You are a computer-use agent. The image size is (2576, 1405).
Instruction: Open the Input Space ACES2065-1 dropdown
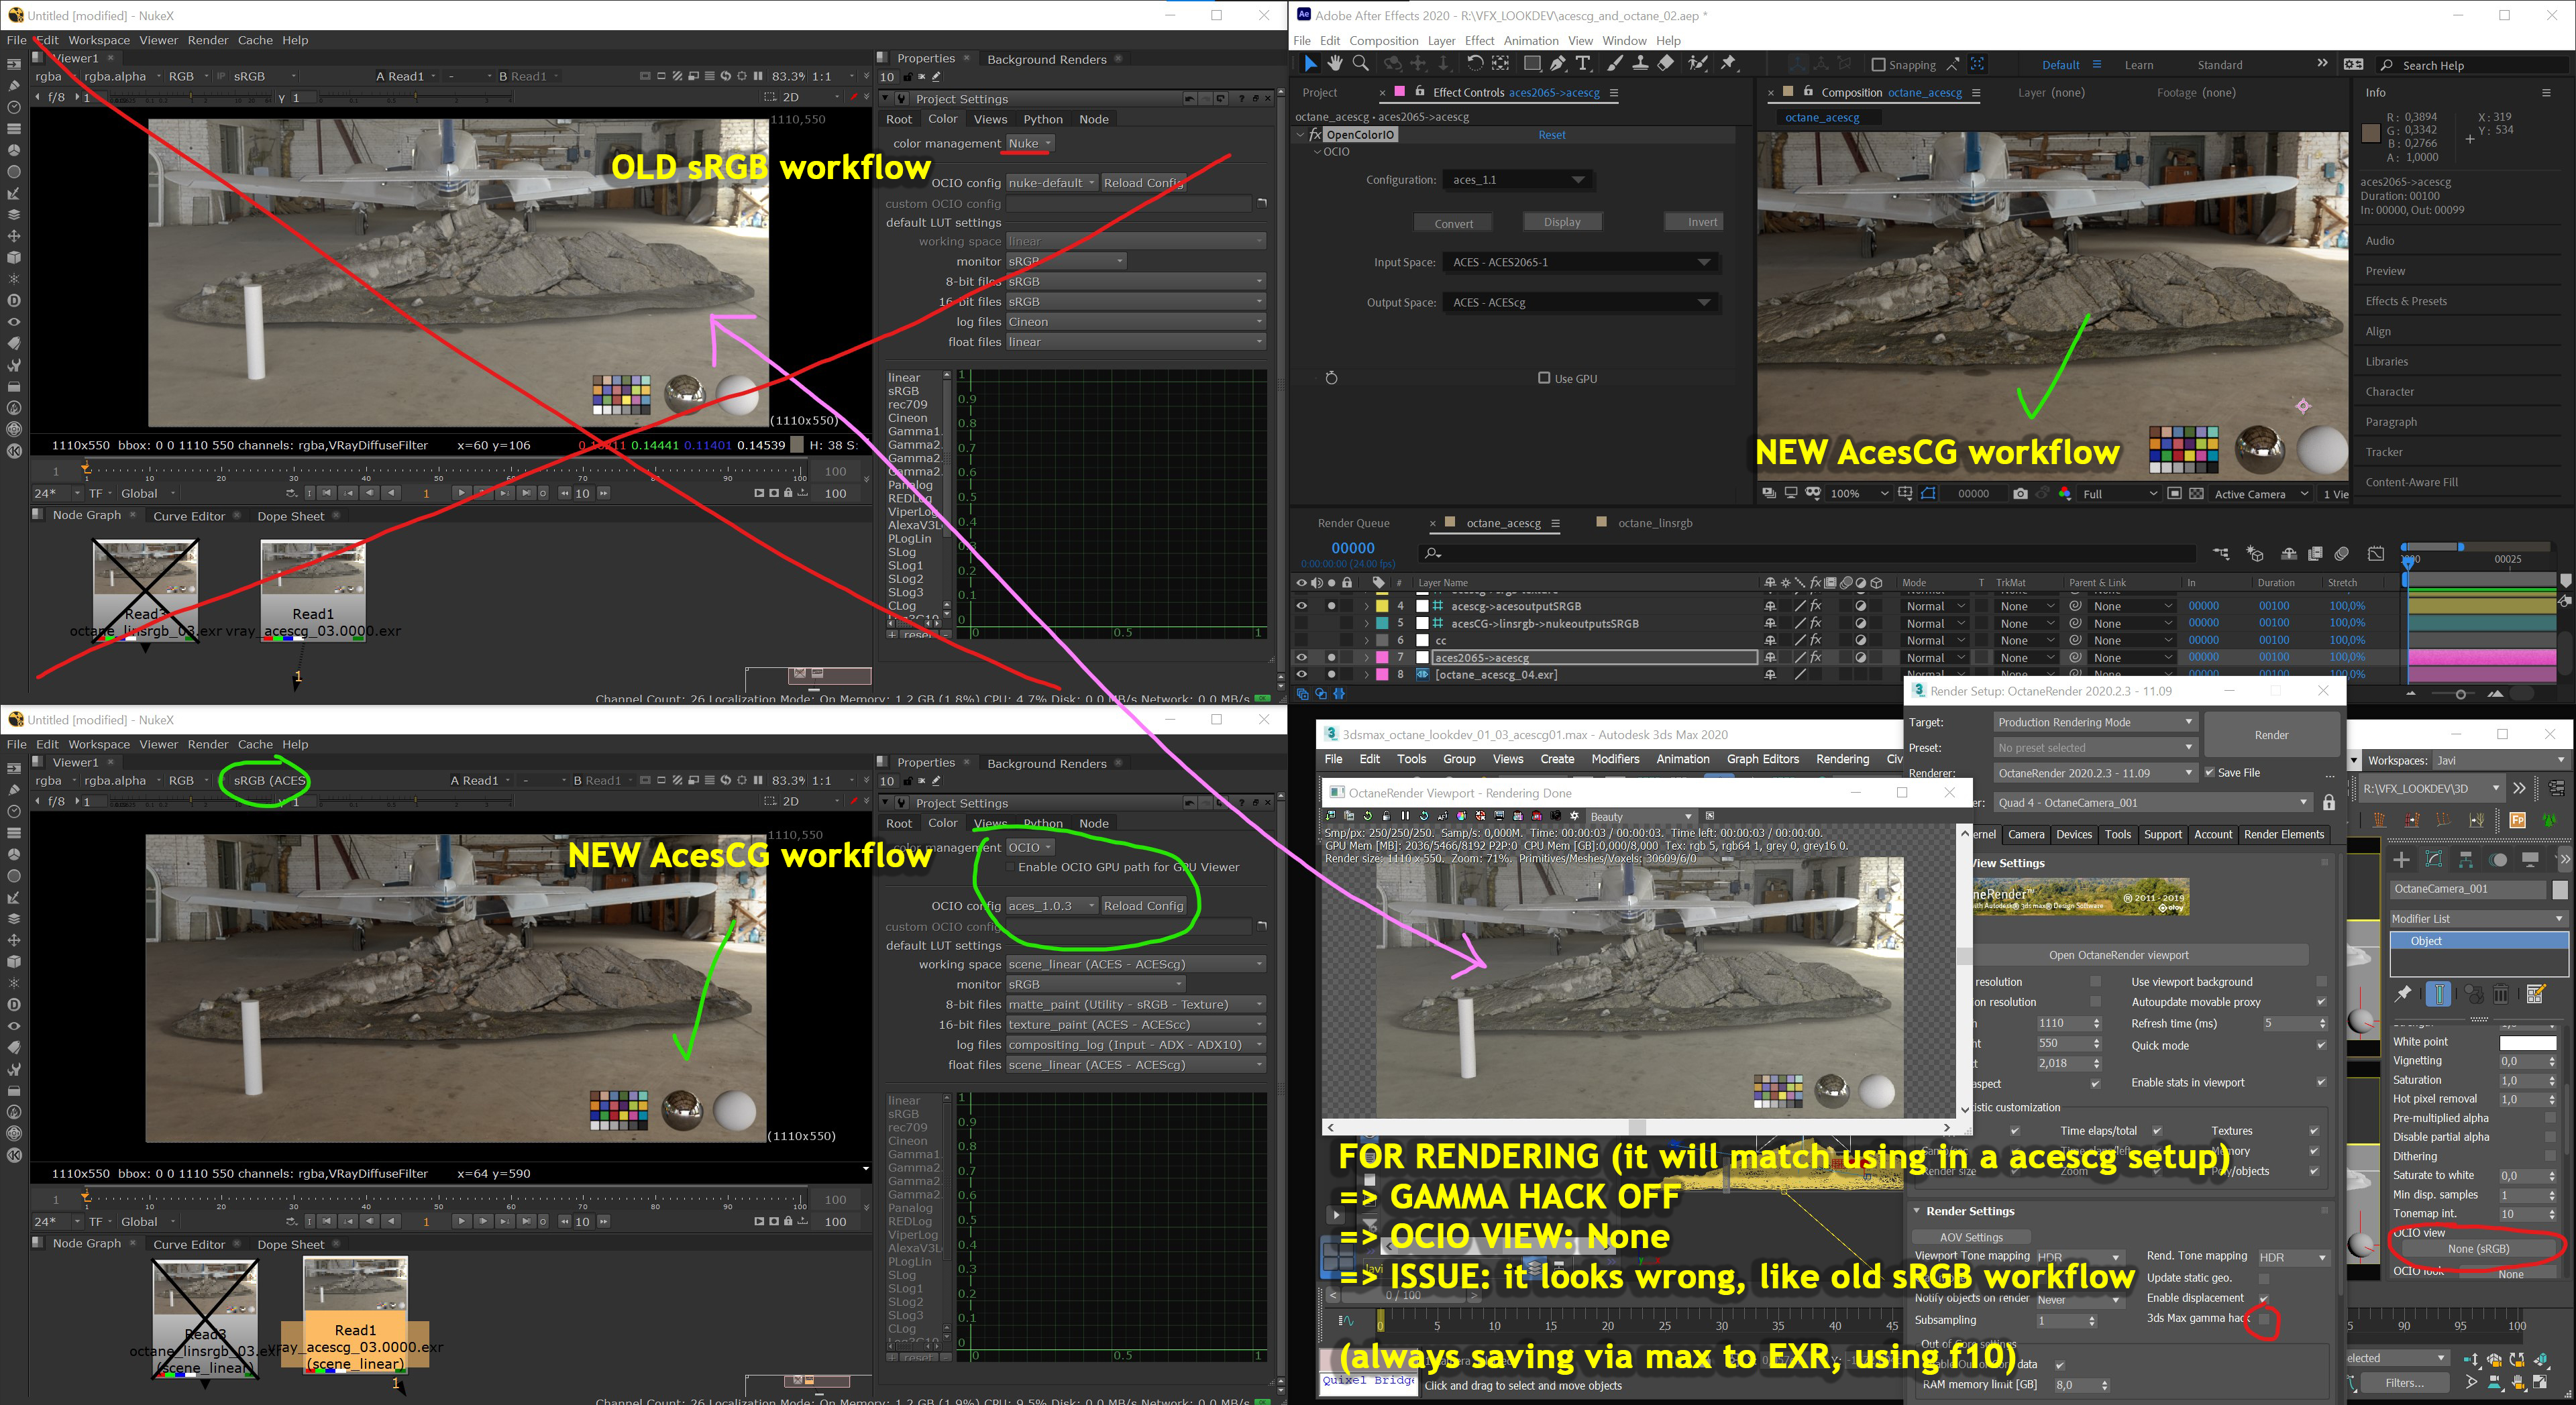1580,262
